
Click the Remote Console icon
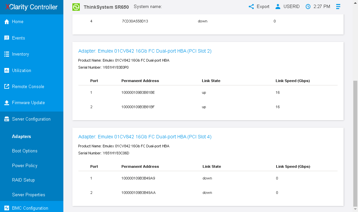pyautogui.click(x=6, y=86)
